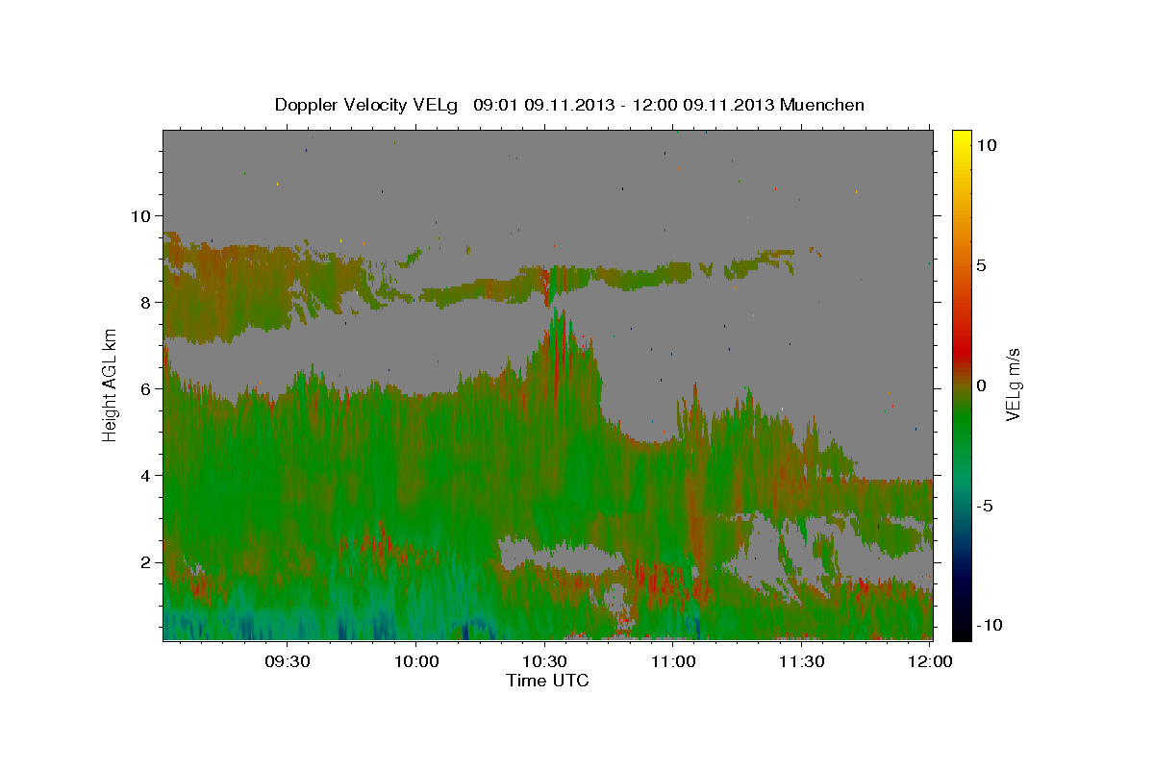Click the 'Time UTC' axis label

click(547, 681)
